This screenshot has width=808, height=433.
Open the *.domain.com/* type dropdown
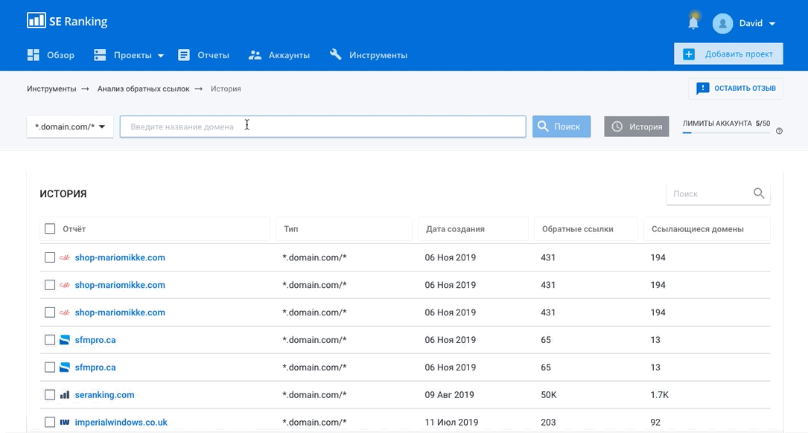tap(70, 126)
